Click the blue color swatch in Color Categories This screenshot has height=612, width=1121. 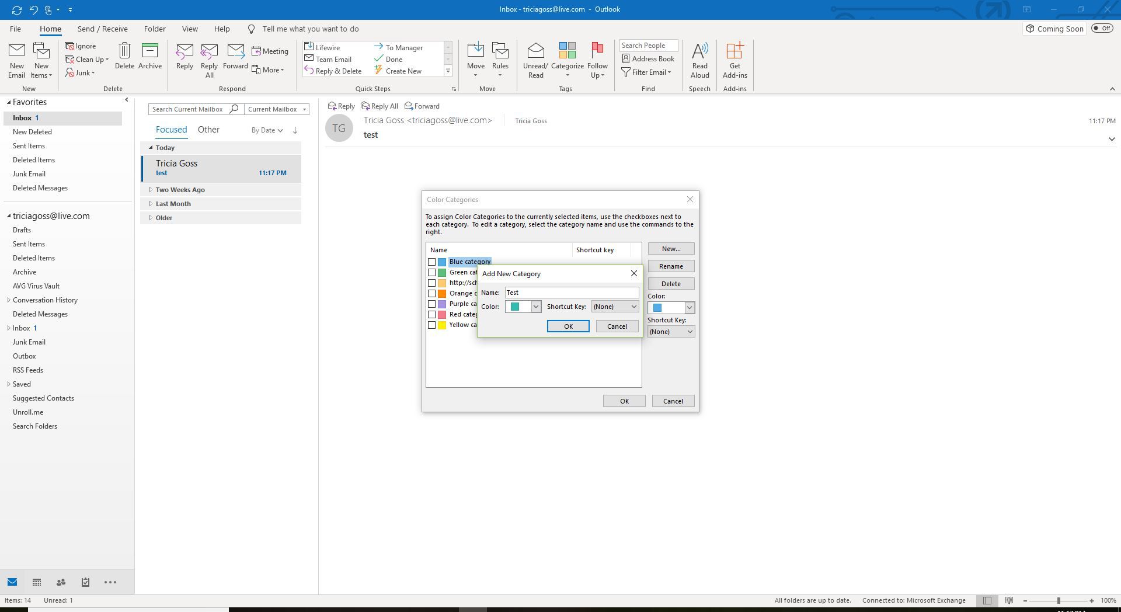[x=657, y=308]
